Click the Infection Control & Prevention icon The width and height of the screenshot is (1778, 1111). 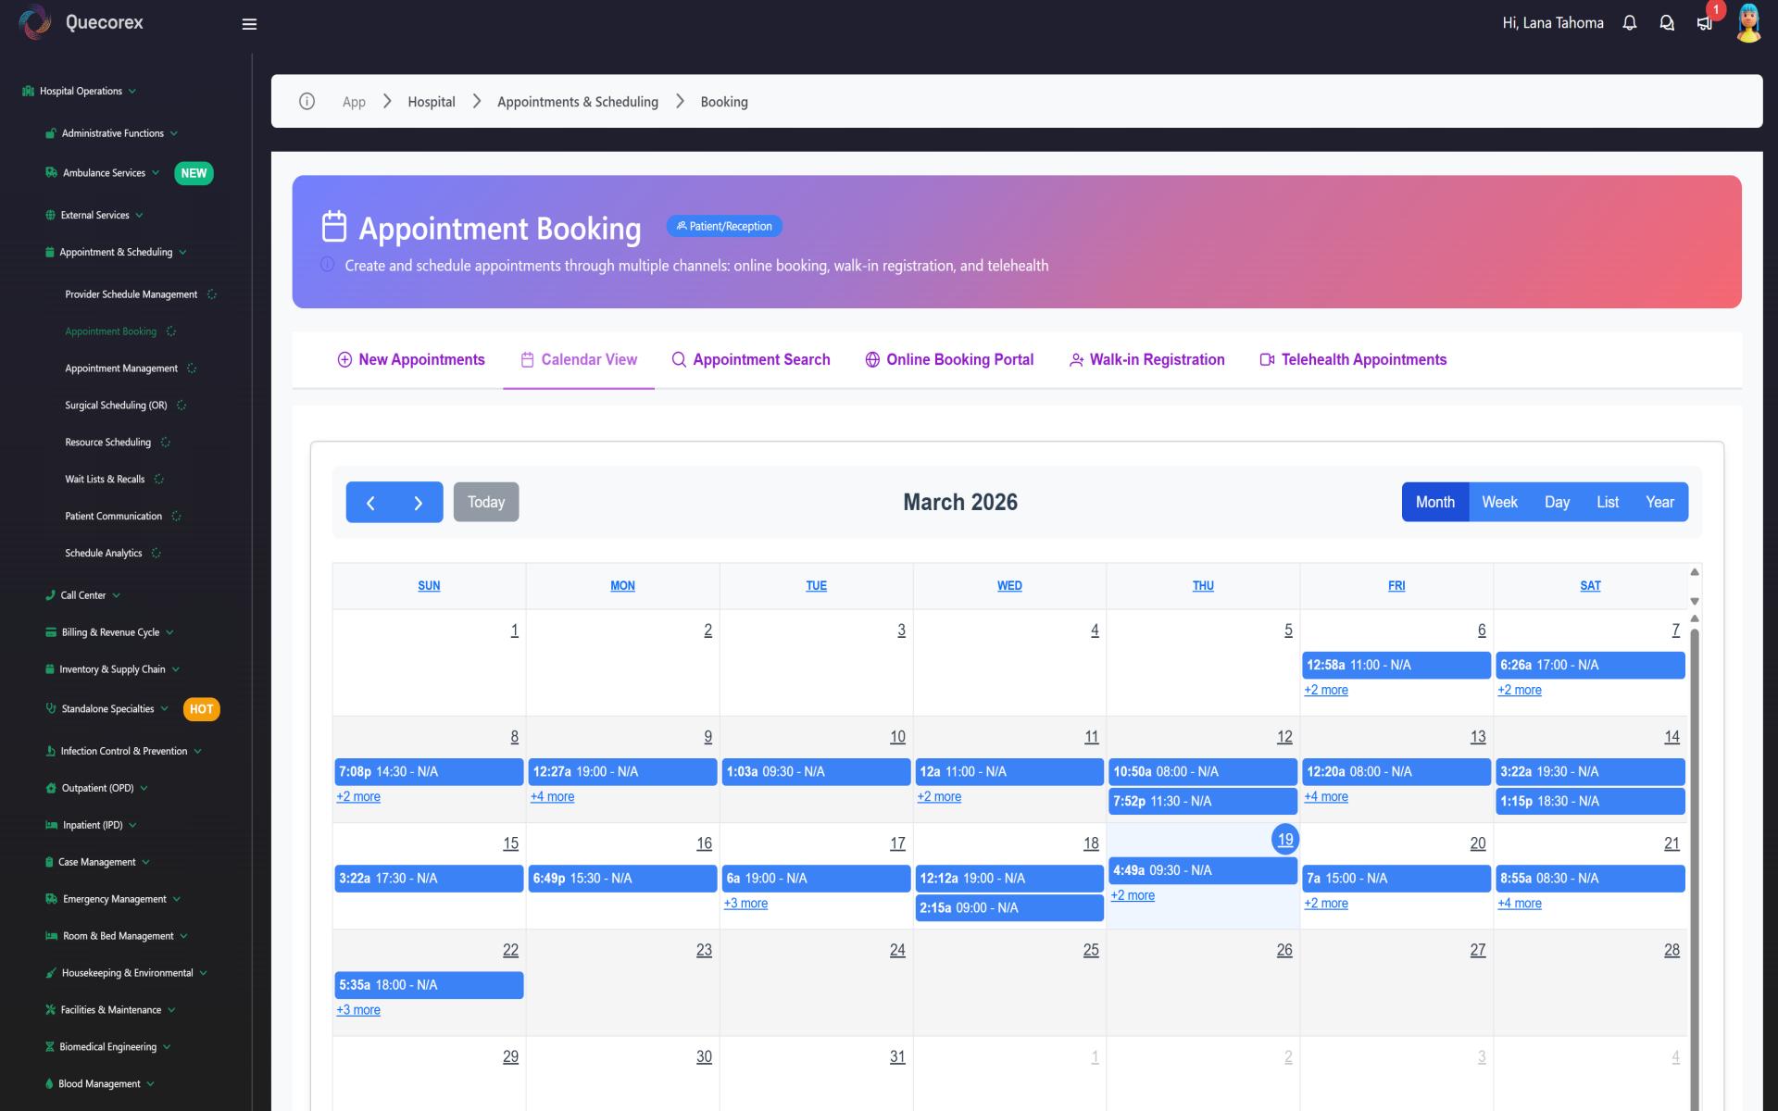pyautogui.click(x=50, y=751)
